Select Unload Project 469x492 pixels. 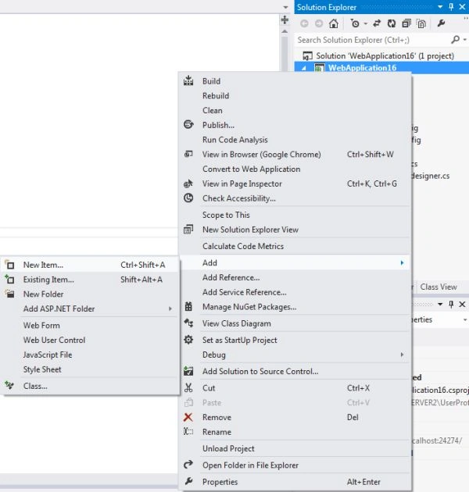[x=295, y=449]
